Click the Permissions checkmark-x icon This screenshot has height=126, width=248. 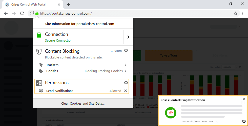pos(39,83)
